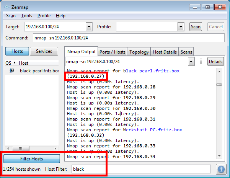Viewport: 230px width, 178px height.
Task: Click the 192.168.0.31 address in output
Action: pyautogui.click(x=139, y=119)
